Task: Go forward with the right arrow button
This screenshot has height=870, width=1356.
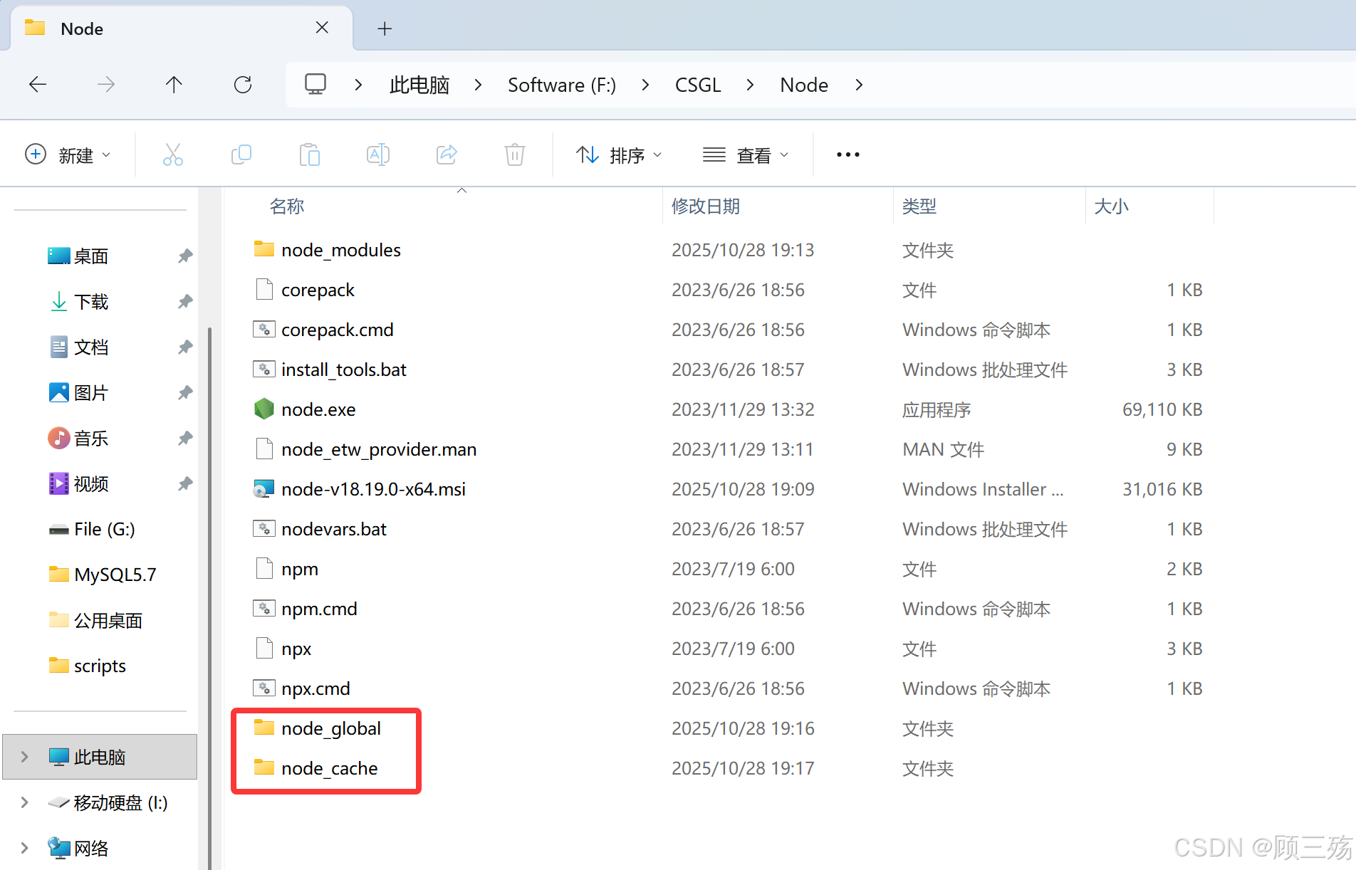Action: pos(105,85)
